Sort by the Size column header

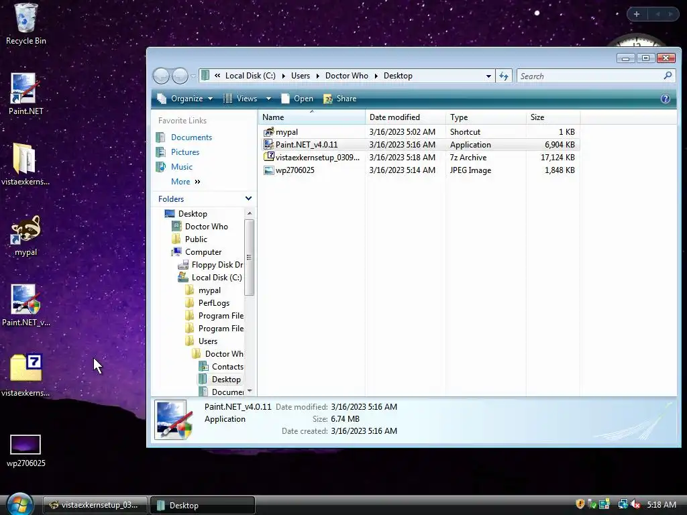(553, 117)
